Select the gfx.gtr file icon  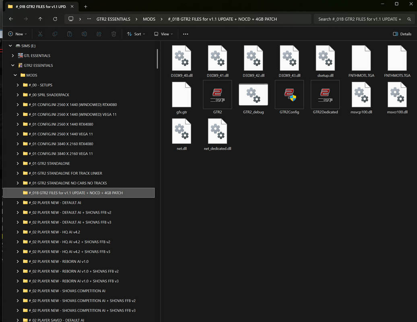click(x=182, y=95)
